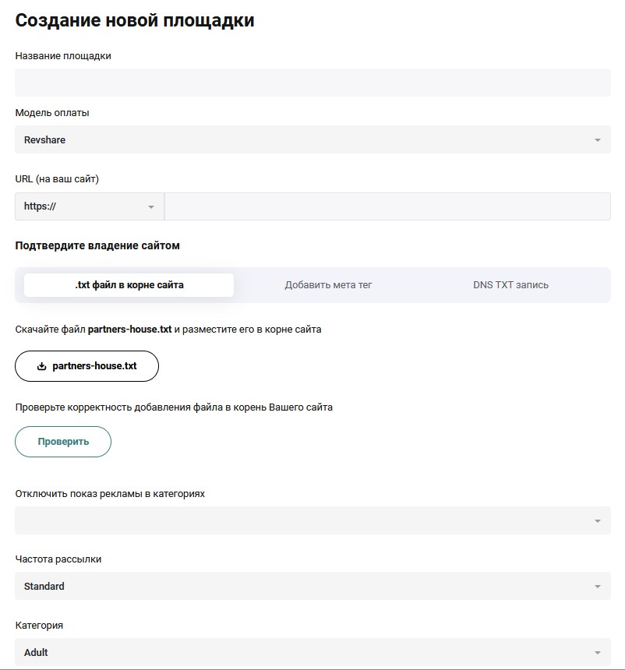Screen dimensions: 625x670
Task: Select the .txt файл в корне сайта tab
Action: click(x=129, y=285)
